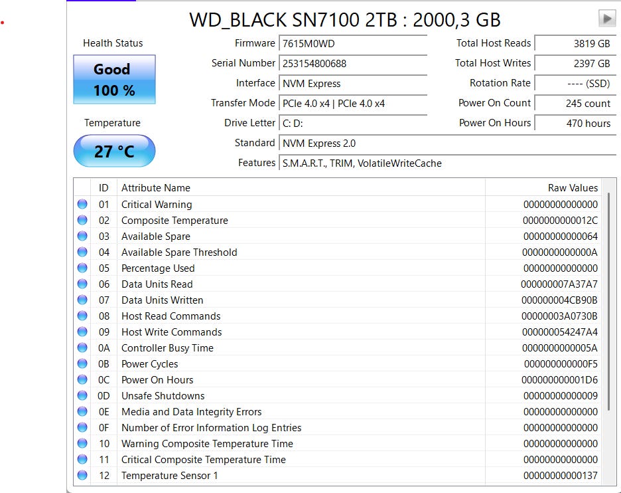Click raw value 000000007A37A7
Viewport: 621px width, 493px height.
(559, 284)
